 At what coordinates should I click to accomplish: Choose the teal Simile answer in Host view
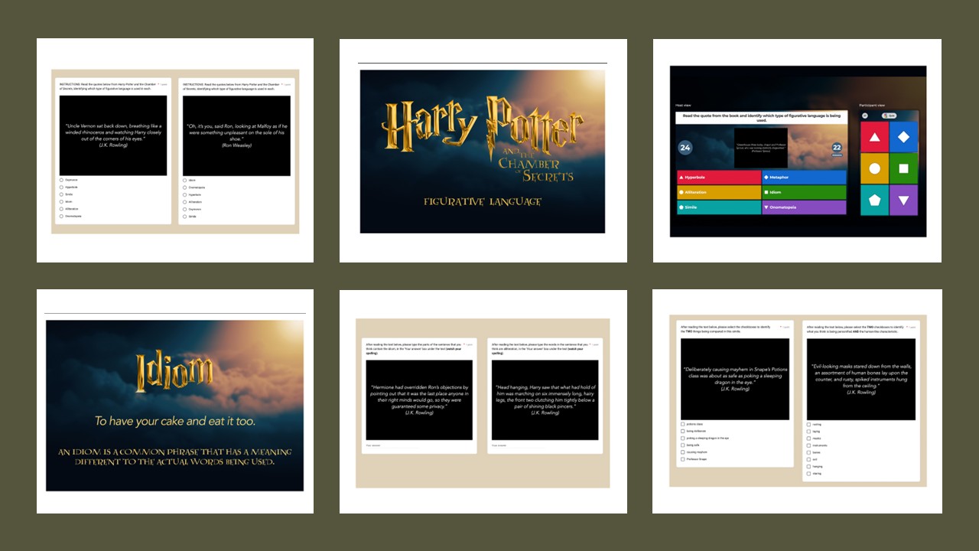[x=719, y=207]
